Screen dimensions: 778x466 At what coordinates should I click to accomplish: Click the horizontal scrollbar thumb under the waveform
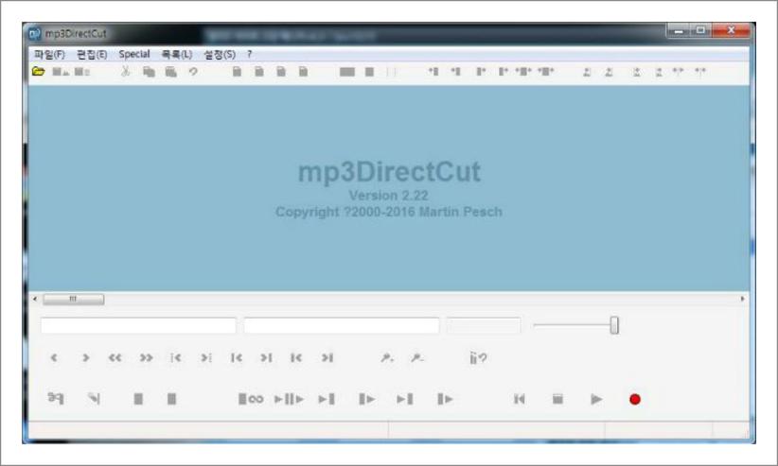[x=74, y=299]
